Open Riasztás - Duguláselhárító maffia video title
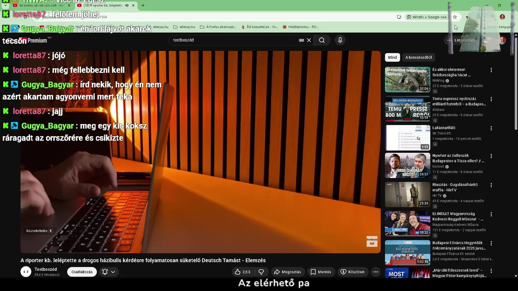Screen dimensions: 518x291 pyautogui.click(x=455, y=187)
